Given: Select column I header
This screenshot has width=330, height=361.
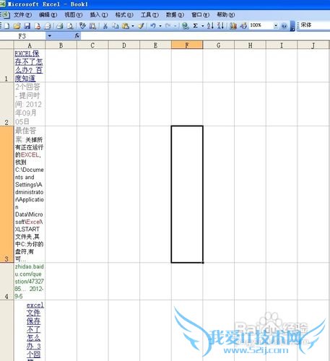Looking at the screenshot, I should pos(282,45).
